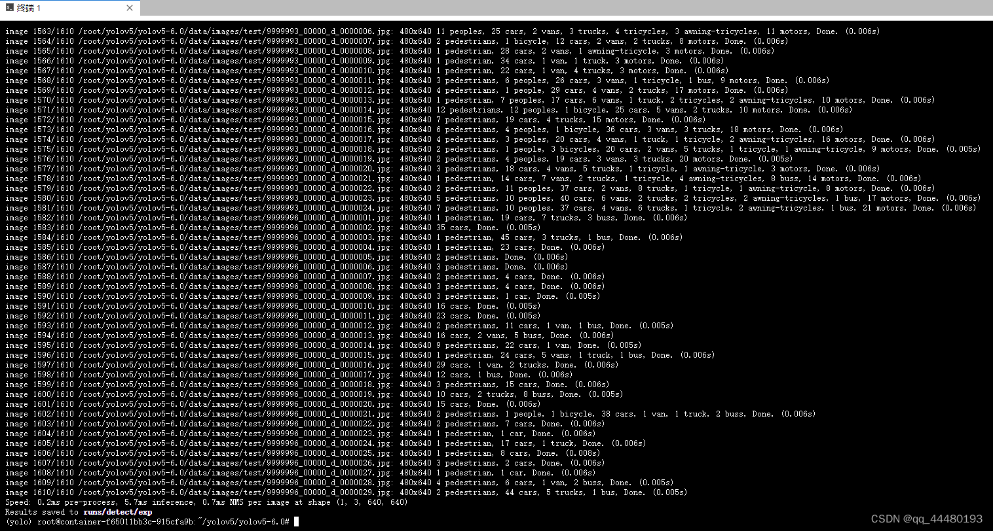Click the line for image 1602/1610
Viewport: 993px width, 531px height.
411,413
